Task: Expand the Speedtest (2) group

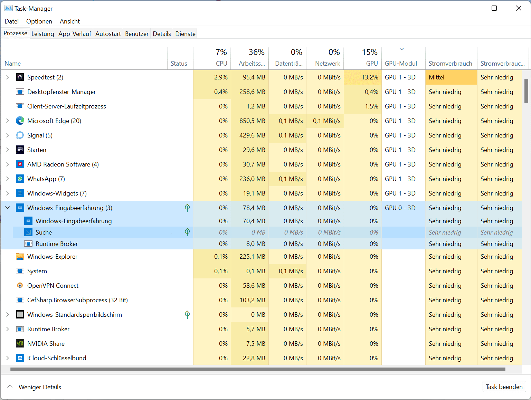Action: 8,77
